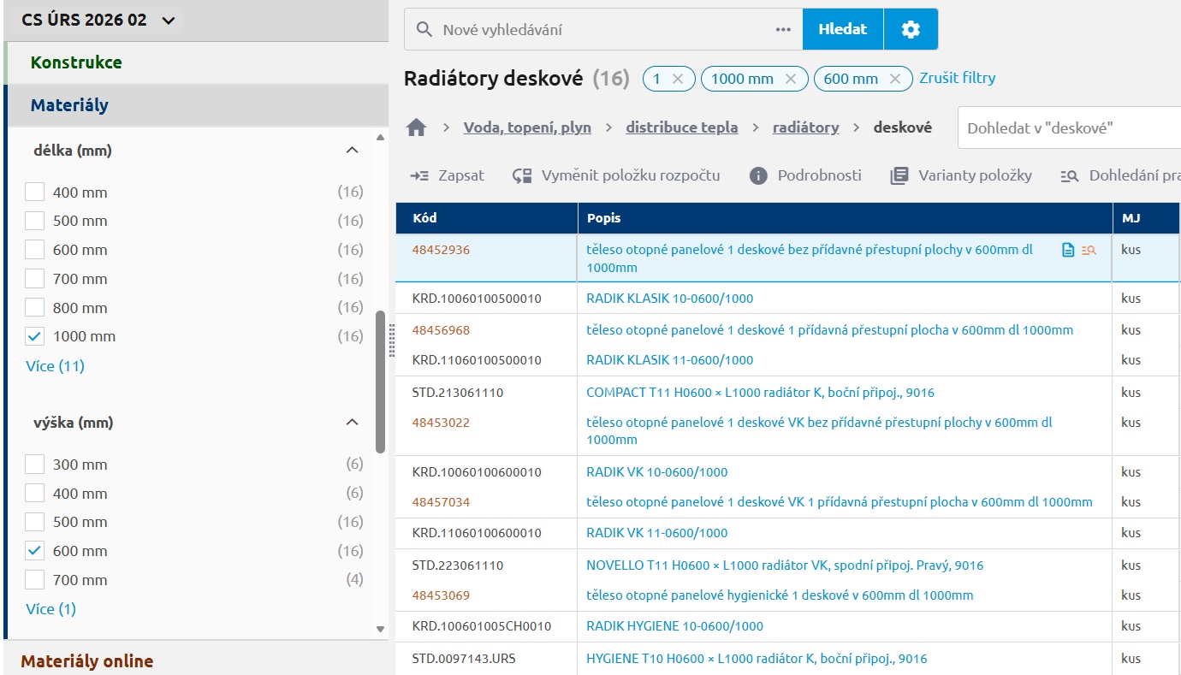Image resolution: width=1181 pixels, height=675 pixels.
Task: Open distribuce tepla breadcrumb
Action: [682, 127]
